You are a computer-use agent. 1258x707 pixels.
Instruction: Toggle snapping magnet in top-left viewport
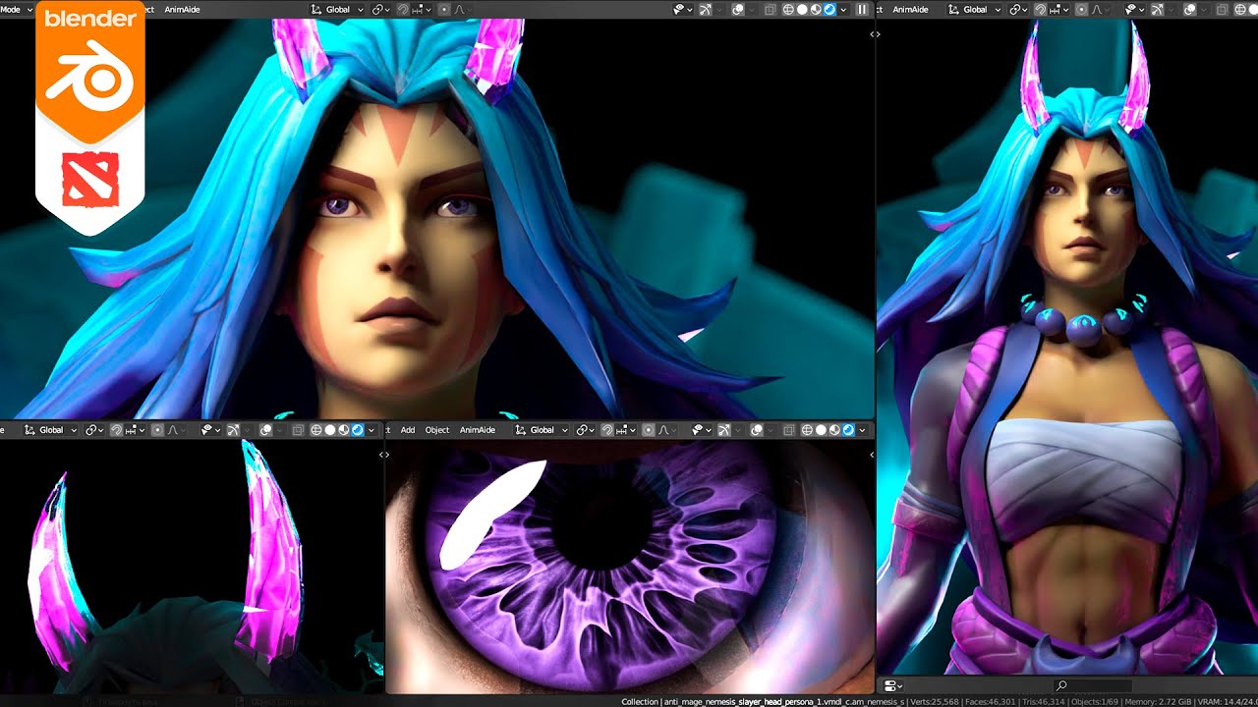(403, 9)
